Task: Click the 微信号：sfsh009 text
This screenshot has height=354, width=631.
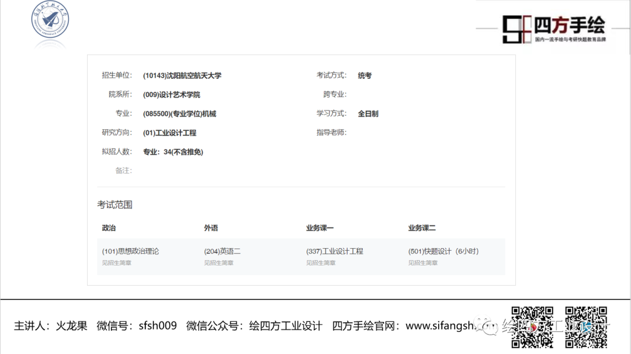Action: [137, 326]
